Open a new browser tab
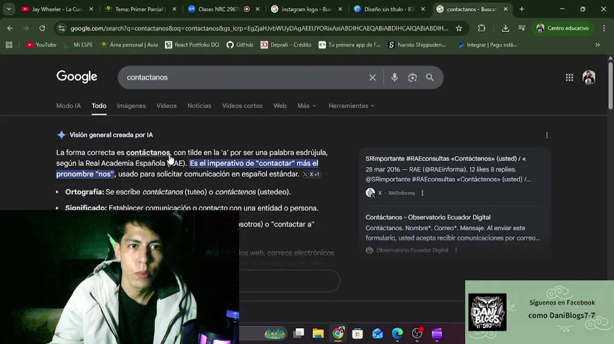 click(x=522, y=9)
